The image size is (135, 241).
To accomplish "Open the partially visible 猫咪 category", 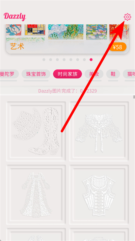I will (129, 74).
